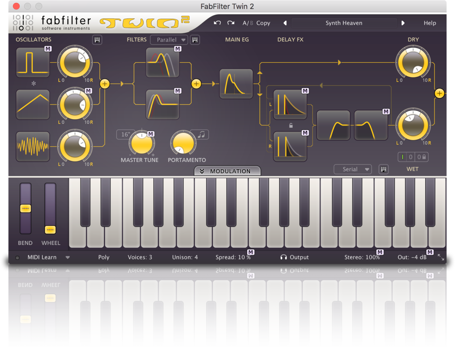Enable the MIDI Learn indicator

(x=17, y=258)
